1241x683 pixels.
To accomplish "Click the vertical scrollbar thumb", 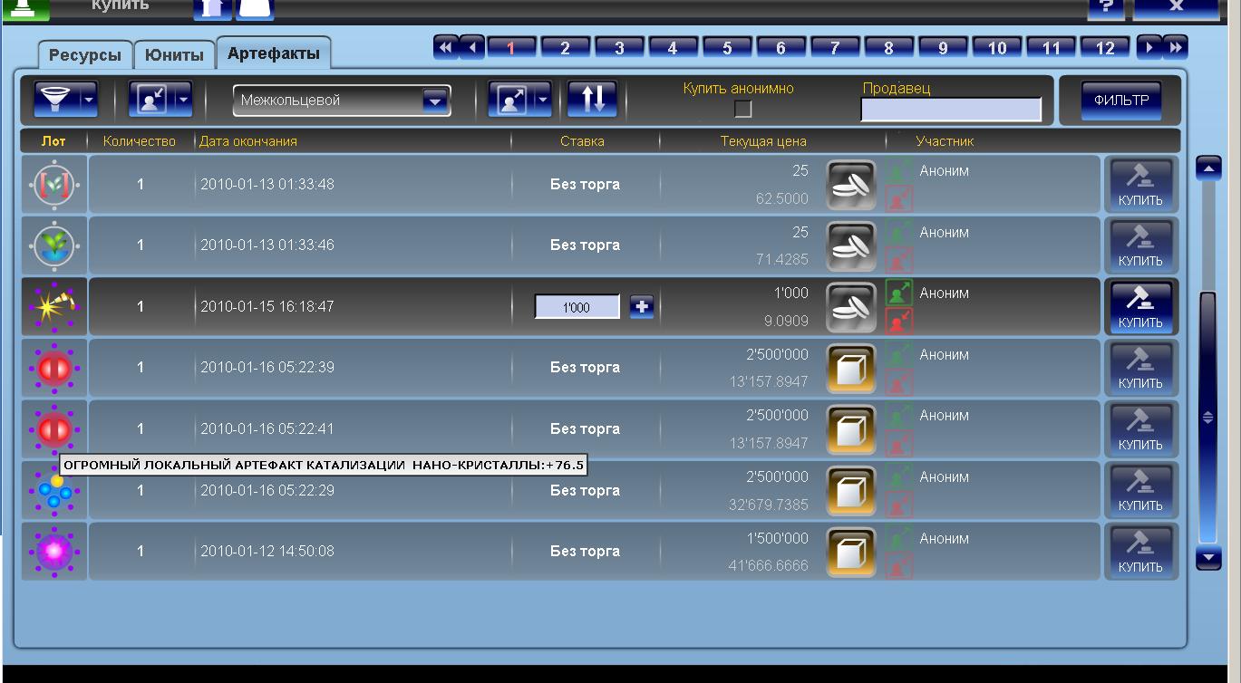I will 1208,417.
